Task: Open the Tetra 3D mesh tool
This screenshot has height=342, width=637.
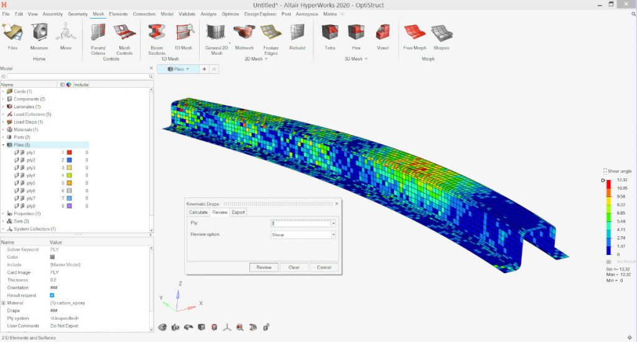Action: click(x=330, y=33)
